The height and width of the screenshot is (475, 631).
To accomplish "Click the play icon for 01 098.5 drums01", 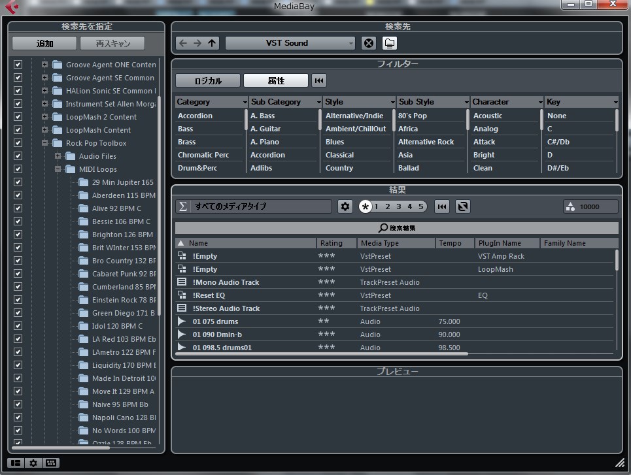I will click(182, 347).
